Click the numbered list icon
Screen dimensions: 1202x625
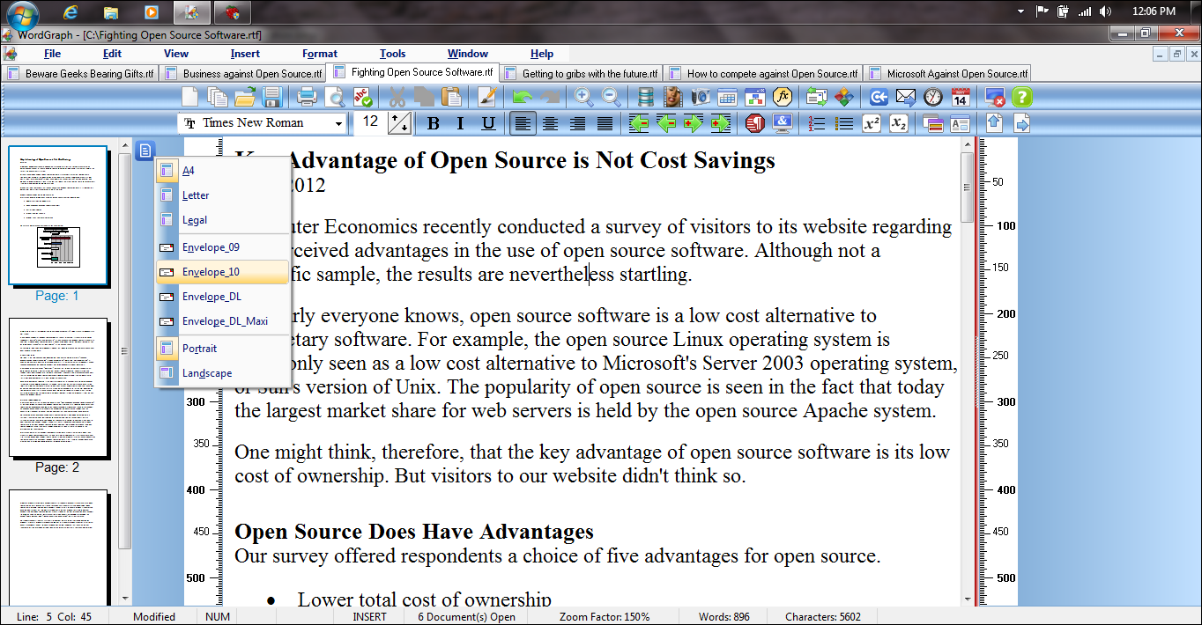pyautogui.click(x=817, y=124)
